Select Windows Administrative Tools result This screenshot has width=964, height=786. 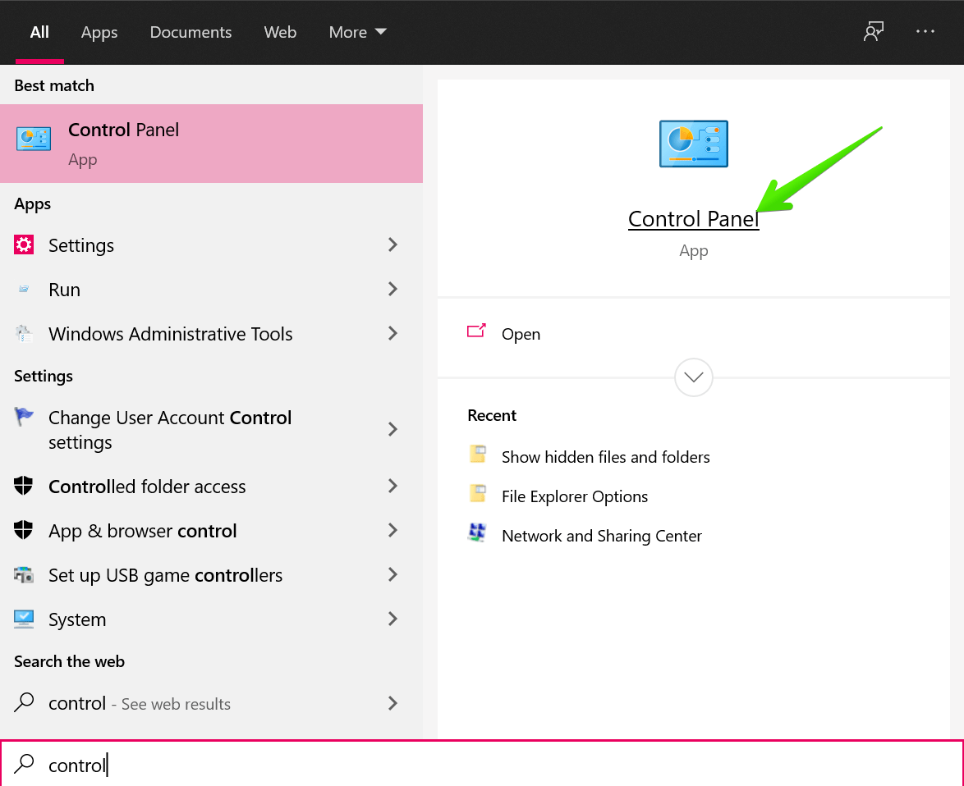tap(212, 333)
